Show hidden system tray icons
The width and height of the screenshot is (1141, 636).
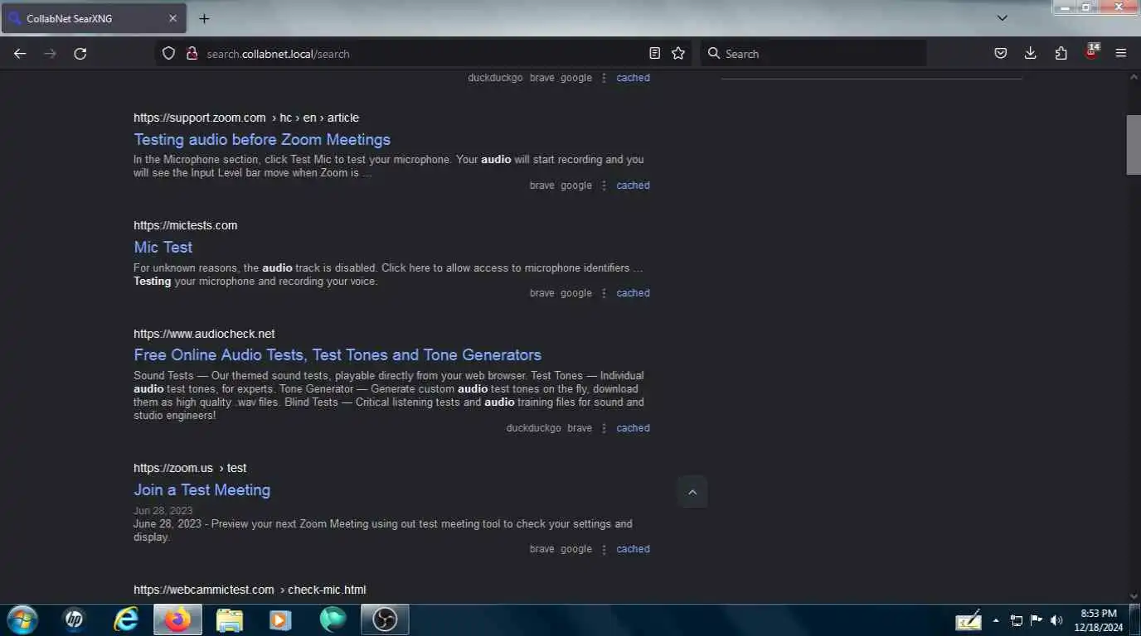coord(996,620)
